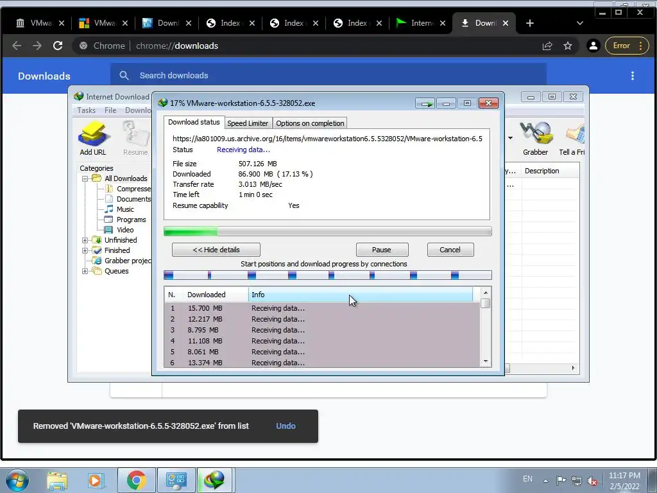Click the connections progress segment bar
The height and width of the screenshot is (493, 657).
click(328, 275)
